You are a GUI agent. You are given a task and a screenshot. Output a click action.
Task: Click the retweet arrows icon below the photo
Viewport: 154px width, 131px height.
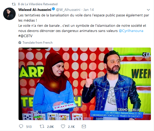[42, 126]
